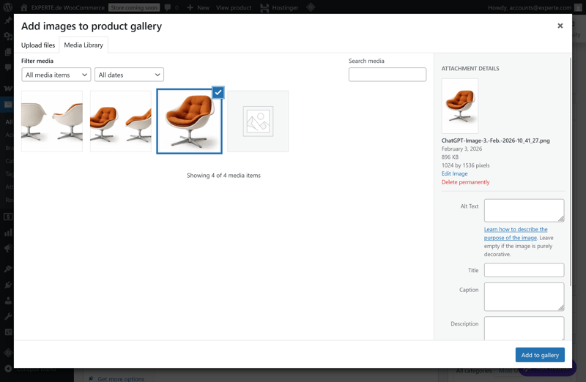Select the placeholder image icon thumbnail
Image resolution: width=586 pixels, height=382 pixels.
(258, 121)
